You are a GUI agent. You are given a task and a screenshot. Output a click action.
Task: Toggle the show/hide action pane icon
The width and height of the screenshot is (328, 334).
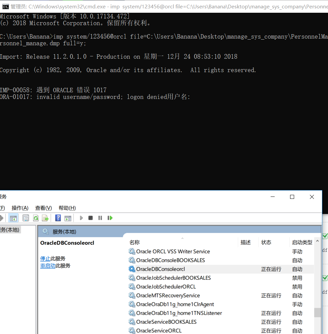click(68, 218)
